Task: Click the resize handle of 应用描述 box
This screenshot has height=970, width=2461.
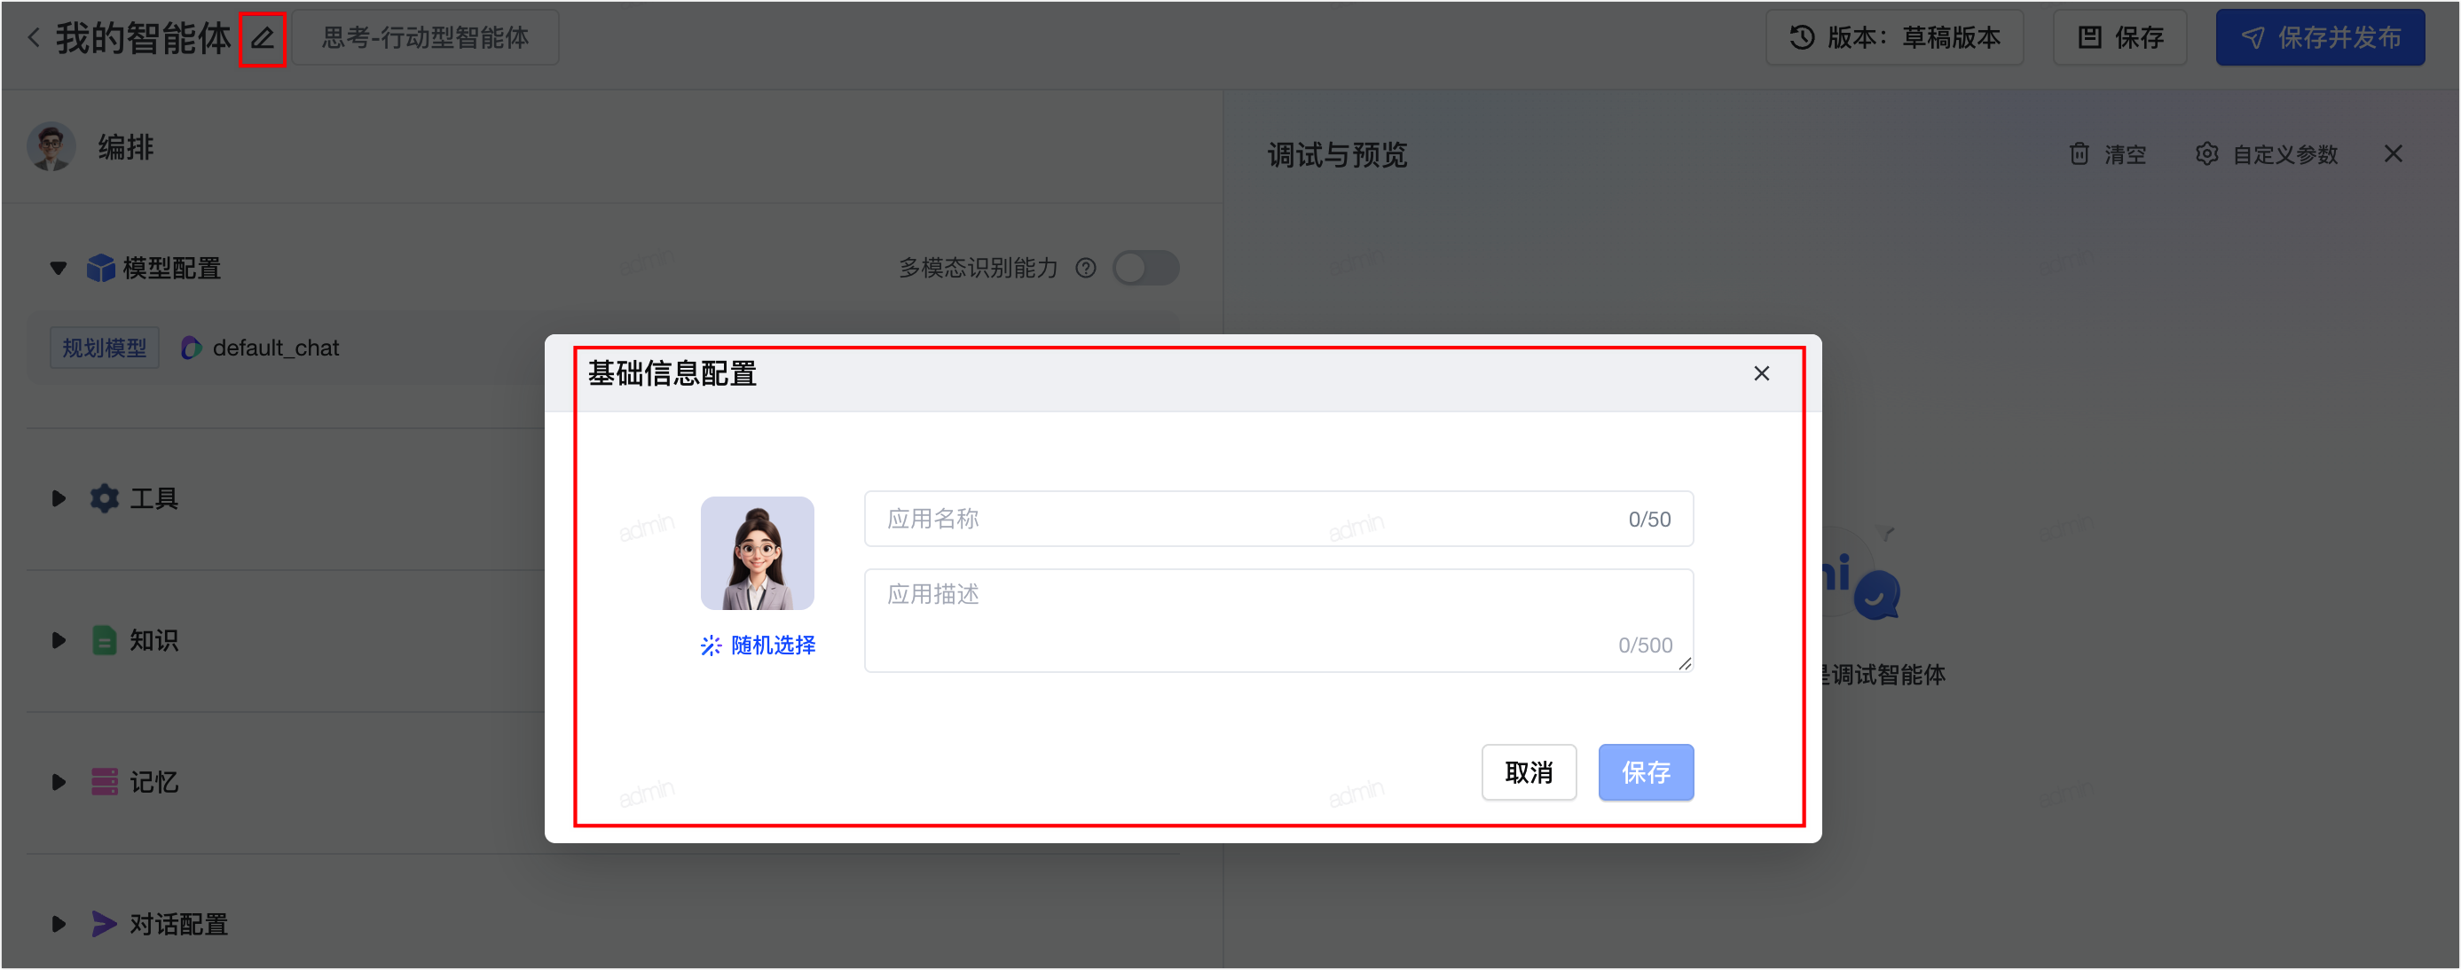Action: [1685, 663]
